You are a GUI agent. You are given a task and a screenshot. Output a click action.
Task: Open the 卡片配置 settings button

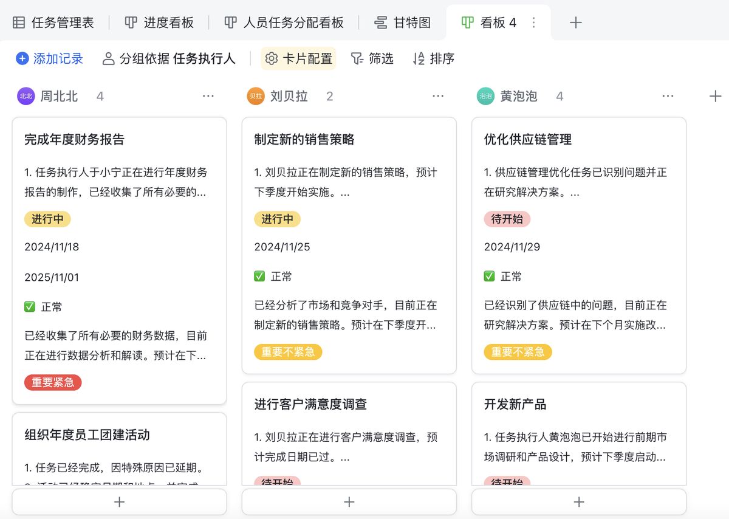299,58
